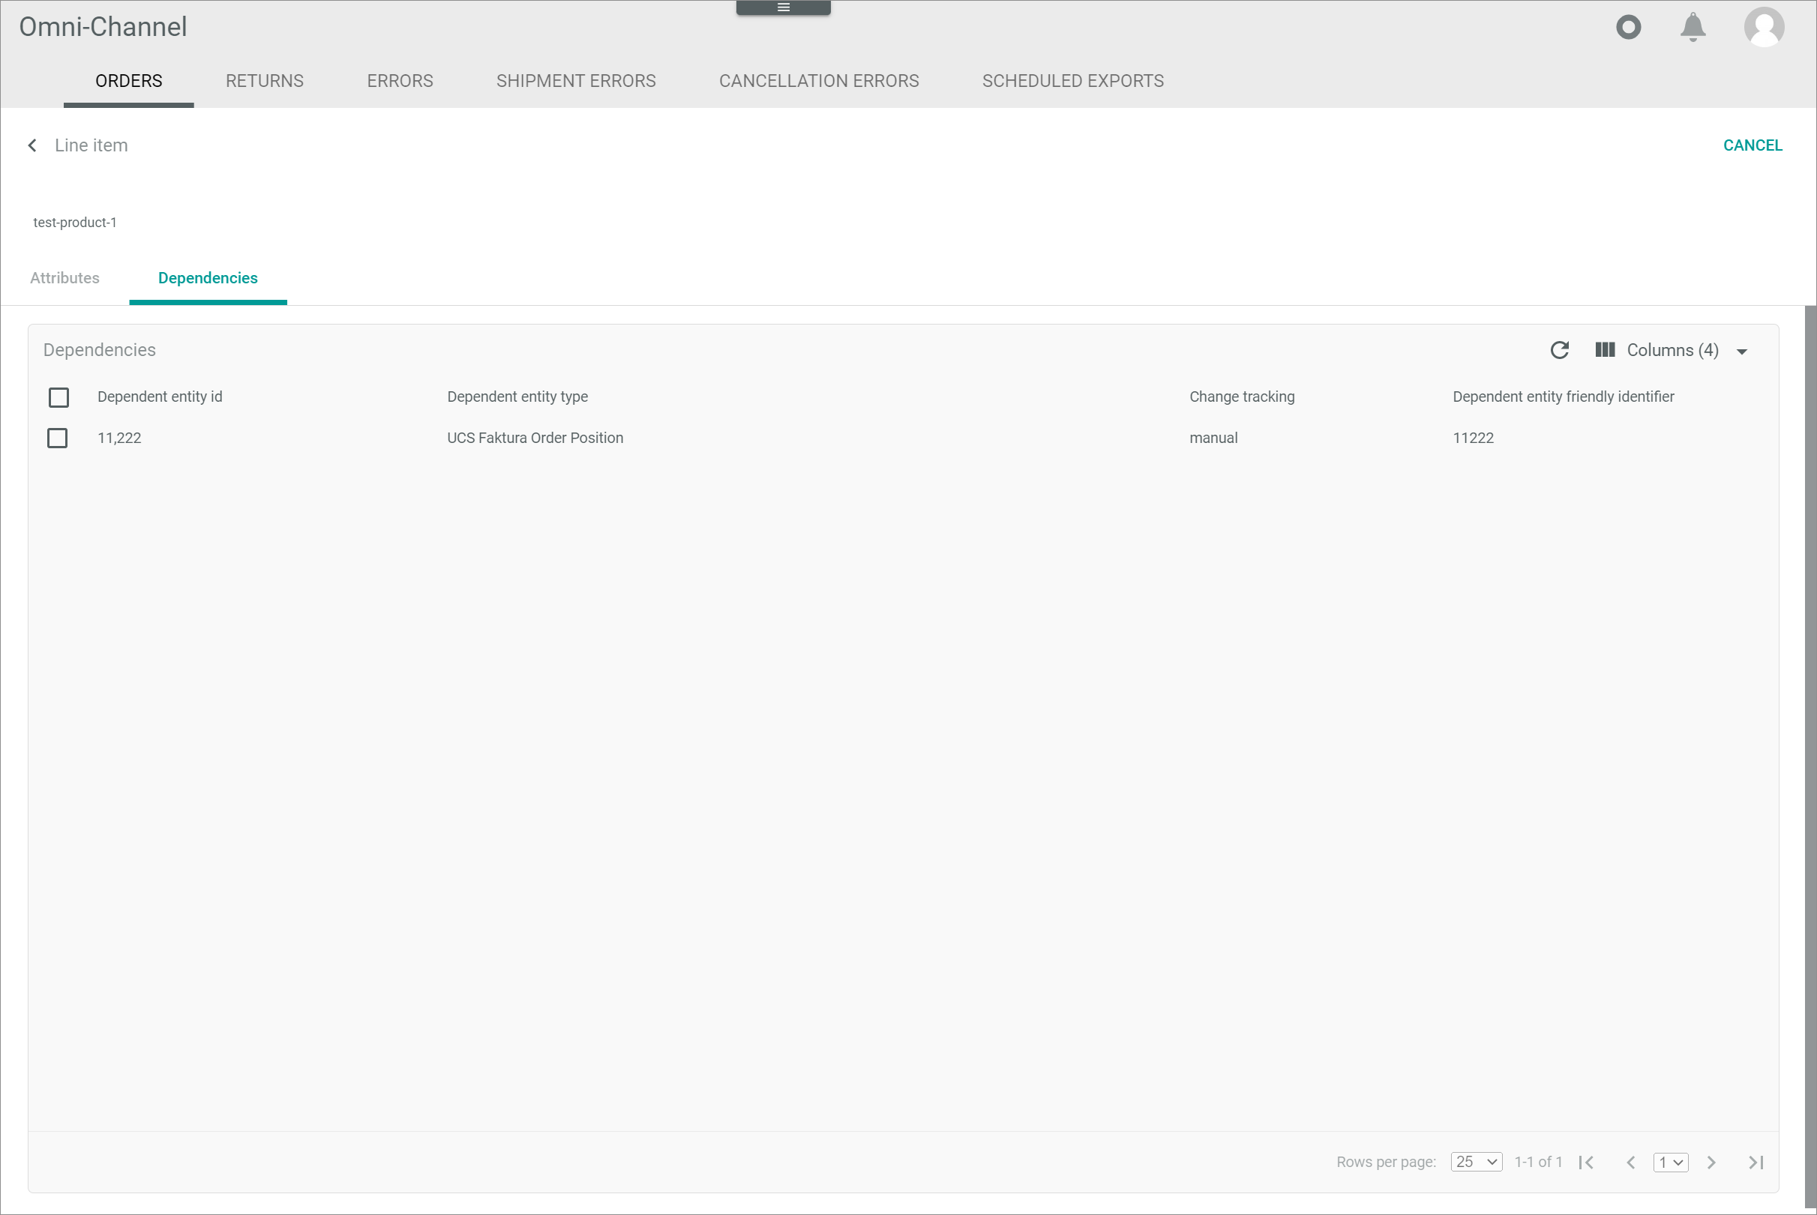Click the 11222 friendly identifier cell
Viewport: 1817px width, 1215px height.
click(1473, 438)
